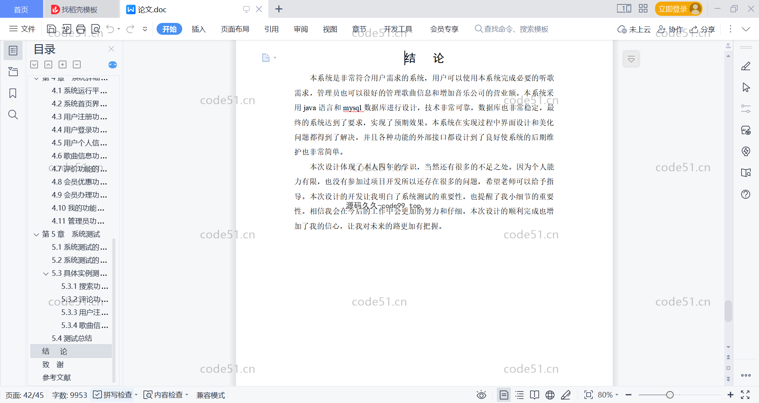Viewport: 759px width, 403px height.
Task: Open Print Preview icon
Action: [96, 29]
